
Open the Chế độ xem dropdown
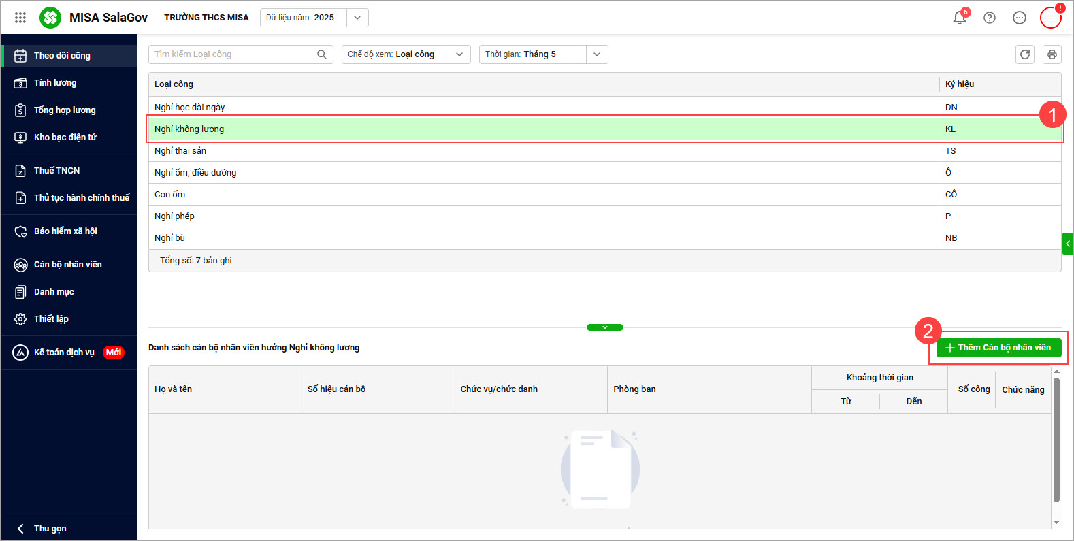459,54
